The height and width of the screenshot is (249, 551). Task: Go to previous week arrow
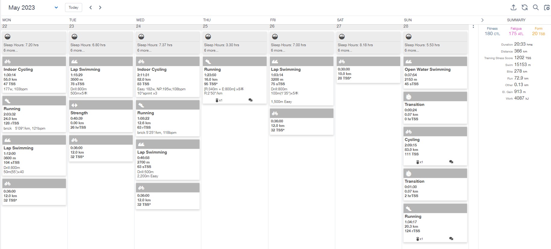91,7
